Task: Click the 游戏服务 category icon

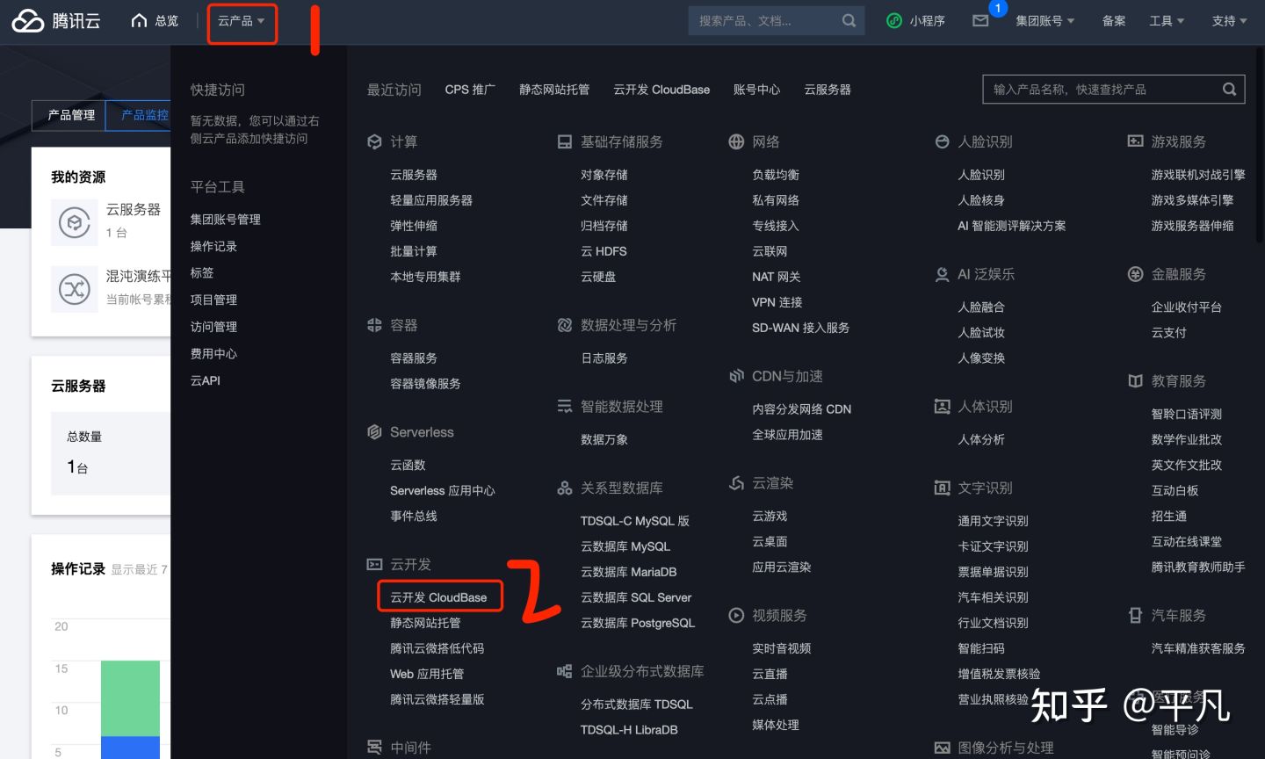Action: pos(1136,141)
